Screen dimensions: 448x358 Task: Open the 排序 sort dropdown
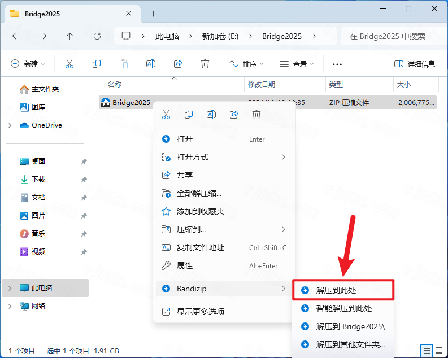[x=246, y=64]
